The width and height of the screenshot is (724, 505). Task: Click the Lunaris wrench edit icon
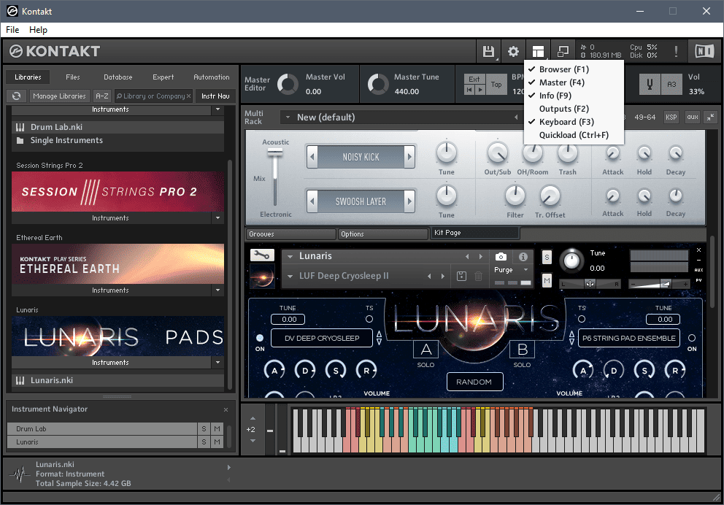261,255
